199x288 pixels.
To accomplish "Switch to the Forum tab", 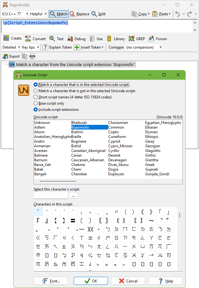I will (x=158, y=39).
